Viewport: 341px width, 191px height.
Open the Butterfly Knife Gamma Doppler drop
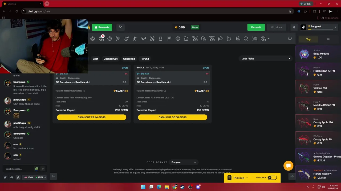(x=318, y=157)
